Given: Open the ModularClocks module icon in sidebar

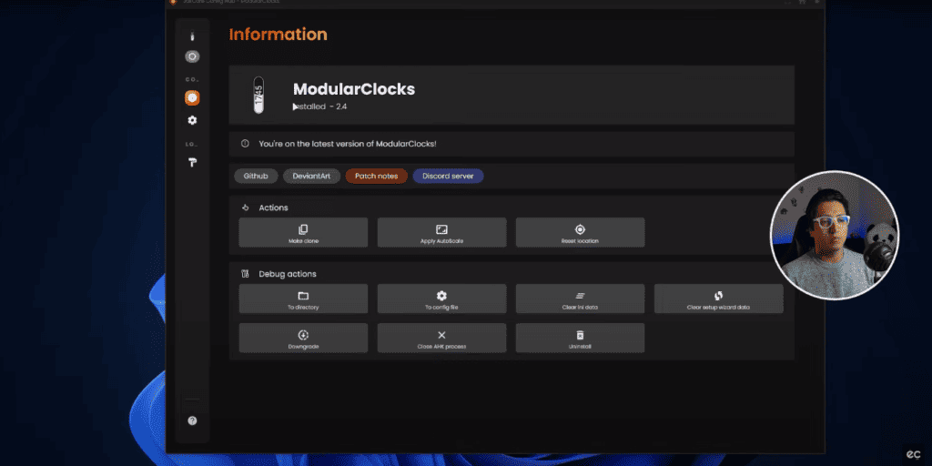Looking at the screenshot, I should [191, 36].
